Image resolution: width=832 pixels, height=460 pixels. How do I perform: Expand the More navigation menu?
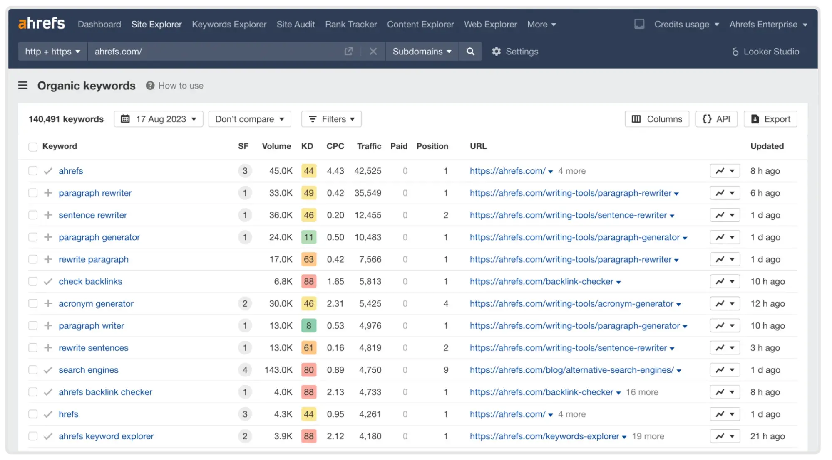541,24
